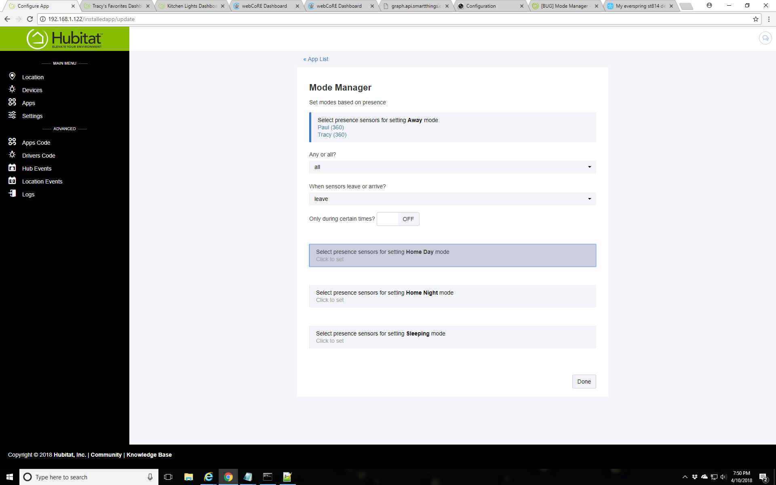Click the Done button
Screen dimensions: 776x485
[x=584, y=382]
